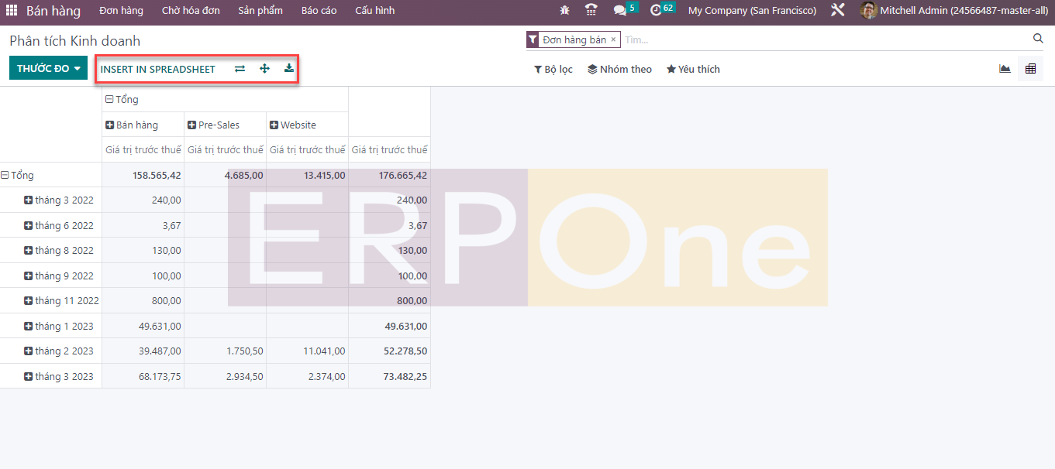Expand all with the arrows icon
This screenshot has width=1055, height=469.
[x=264, y=69]
